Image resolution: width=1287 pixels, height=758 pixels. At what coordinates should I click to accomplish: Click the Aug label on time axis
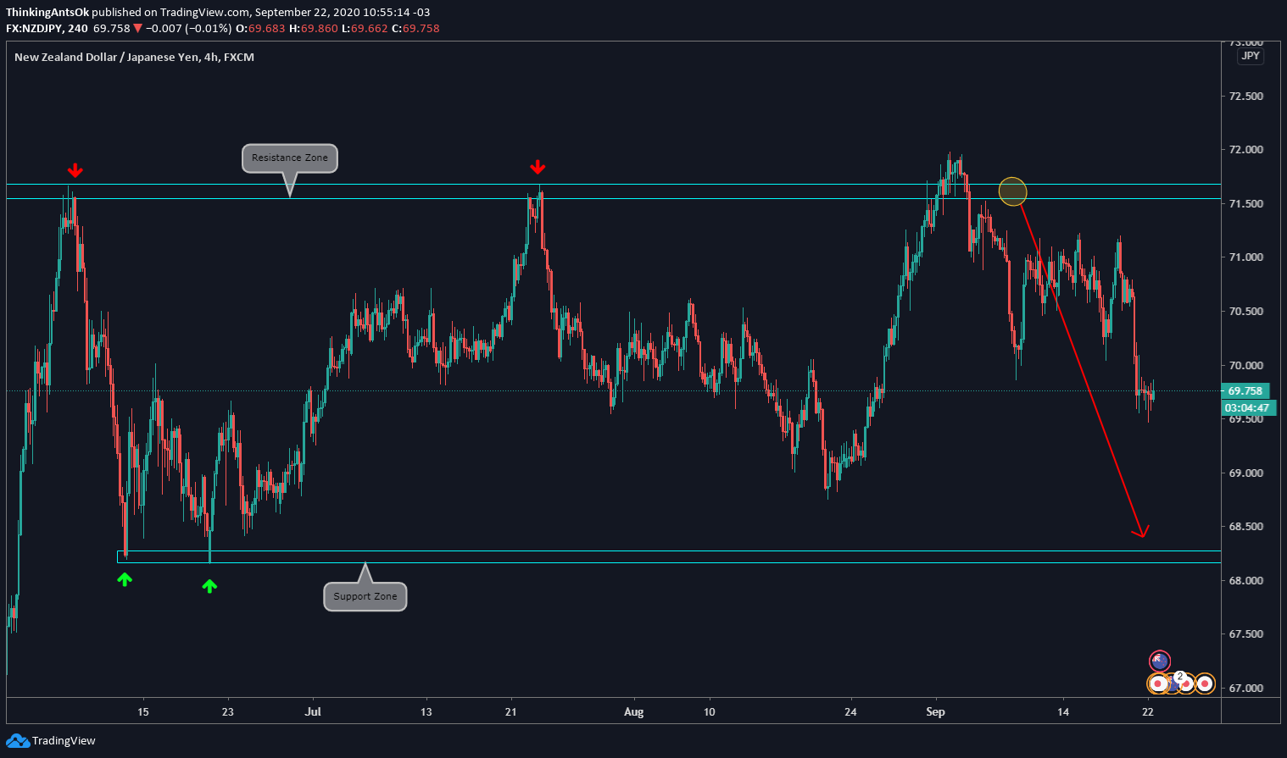point(633,712)
